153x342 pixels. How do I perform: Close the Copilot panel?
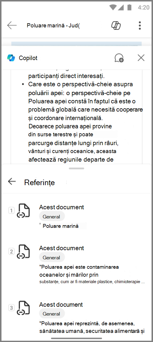(x=141, y=58)
